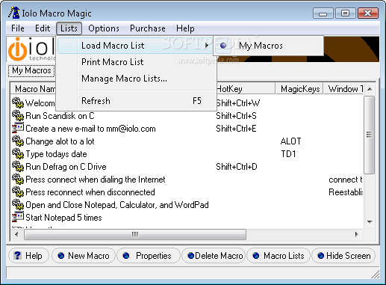The height and width of the screenshot is (285, 386).
Task: Click the Macro Lists button label
Action: [x=284, y=256]
